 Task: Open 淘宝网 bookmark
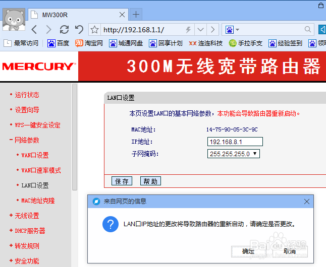point(89,43)
